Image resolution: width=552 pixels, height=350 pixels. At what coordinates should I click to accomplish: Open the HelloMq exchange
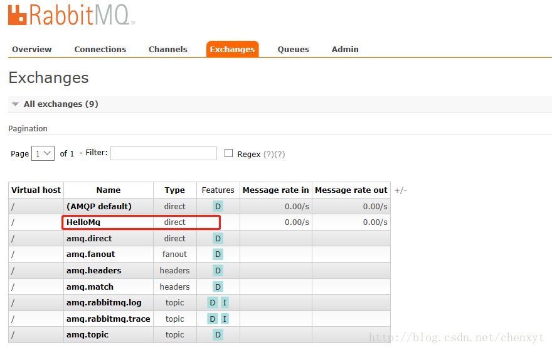pos(83,222)
